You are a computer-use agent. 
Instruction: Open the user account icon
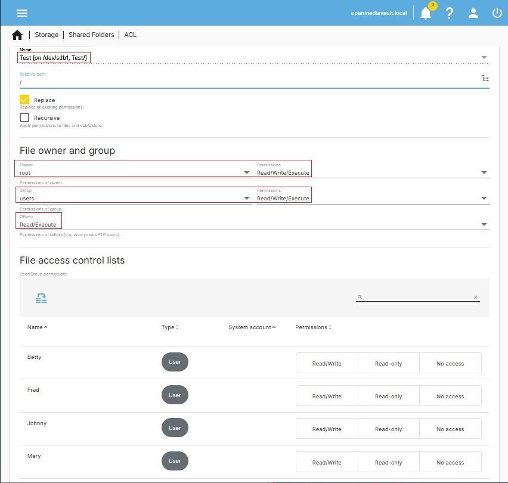tap(473, 13)
